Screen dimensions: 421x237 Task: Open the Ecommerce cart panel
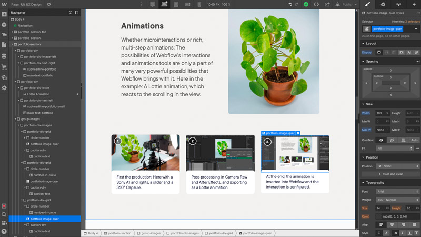[4, 67]
